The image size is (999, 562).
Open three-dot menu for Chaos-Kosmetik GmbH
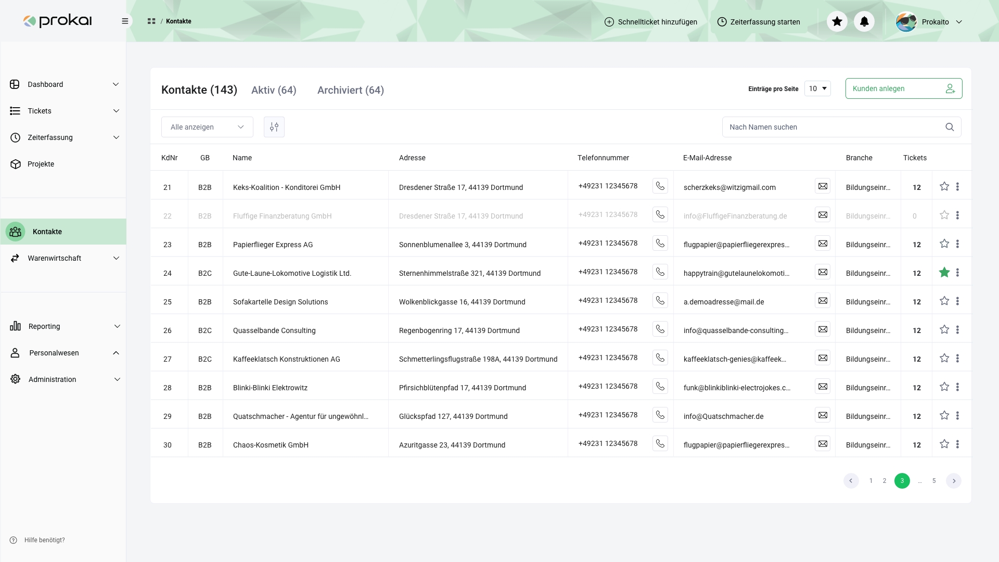(957, 444)
